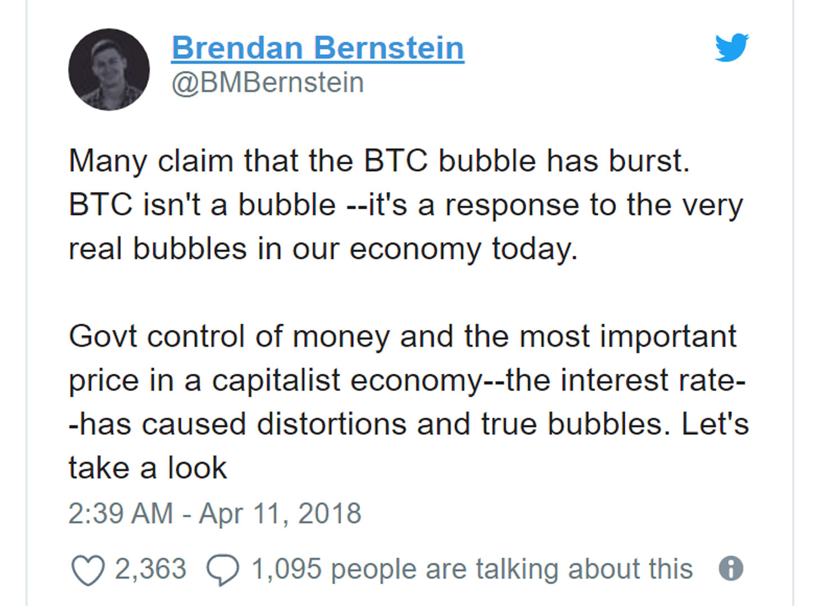Screen dimensions: 824x606
Task: Click the Twitter bird logo
Action: click(731, 47)
